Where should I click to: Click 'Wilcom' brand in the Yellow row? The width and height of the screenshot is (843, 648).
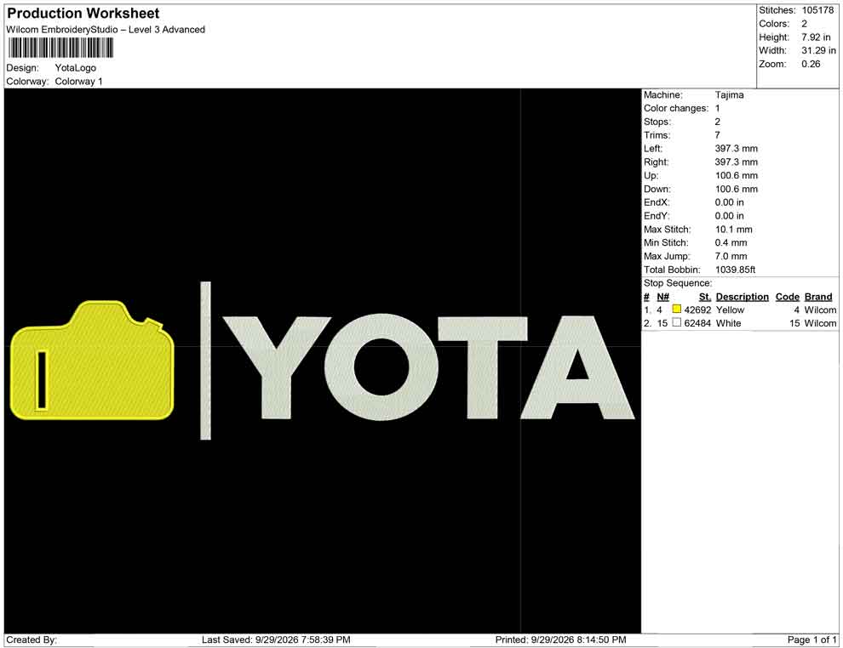[x=820, y=310]
